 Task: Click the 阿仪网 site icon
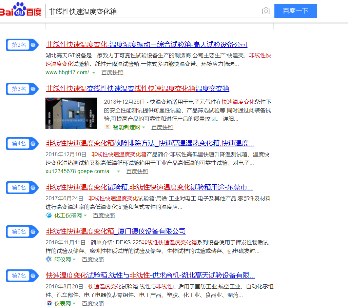49,260
